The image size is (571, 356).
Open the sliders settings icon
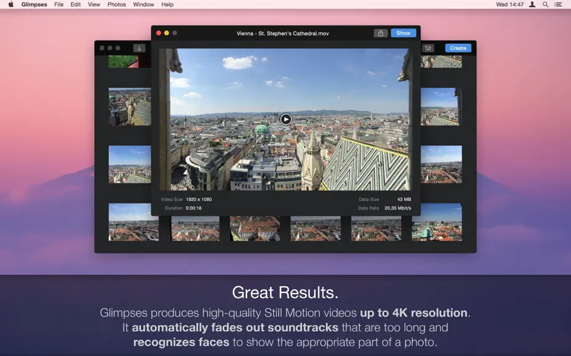click(x=428, y=48)
